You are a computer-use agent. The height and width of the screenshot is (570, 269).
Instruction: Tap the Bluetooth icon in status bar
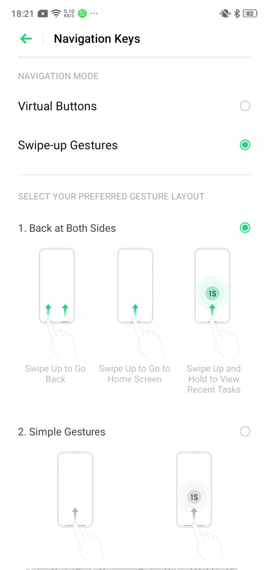coord(237,14)
